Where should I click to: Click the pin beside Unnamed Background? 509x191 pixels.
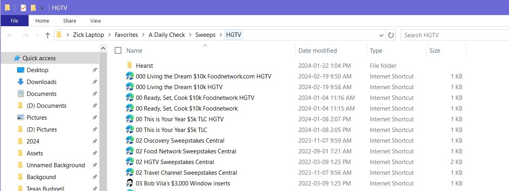click(95, 165)
